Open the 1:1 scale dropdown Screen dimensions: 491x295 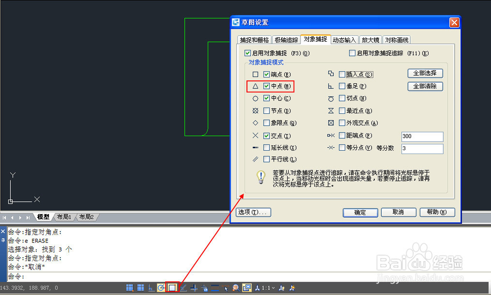point(273,288)
